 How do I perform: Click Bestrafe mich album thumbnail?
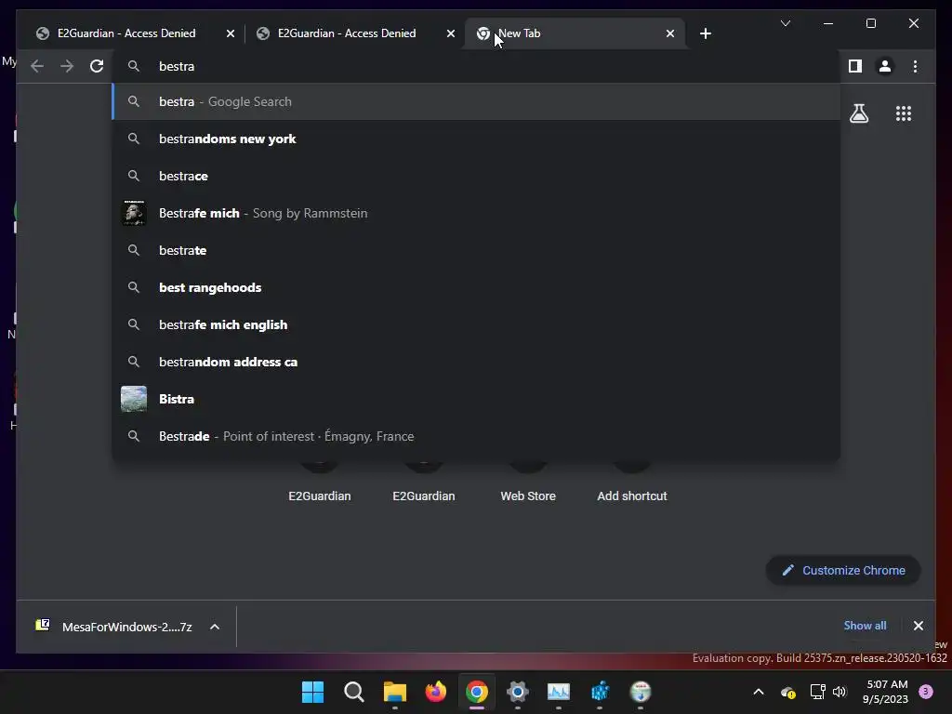134,213
